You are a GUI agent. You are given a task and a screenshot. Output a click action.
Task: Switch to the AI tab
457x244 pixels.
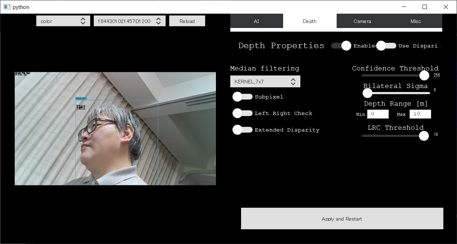[x=256, y=21]
